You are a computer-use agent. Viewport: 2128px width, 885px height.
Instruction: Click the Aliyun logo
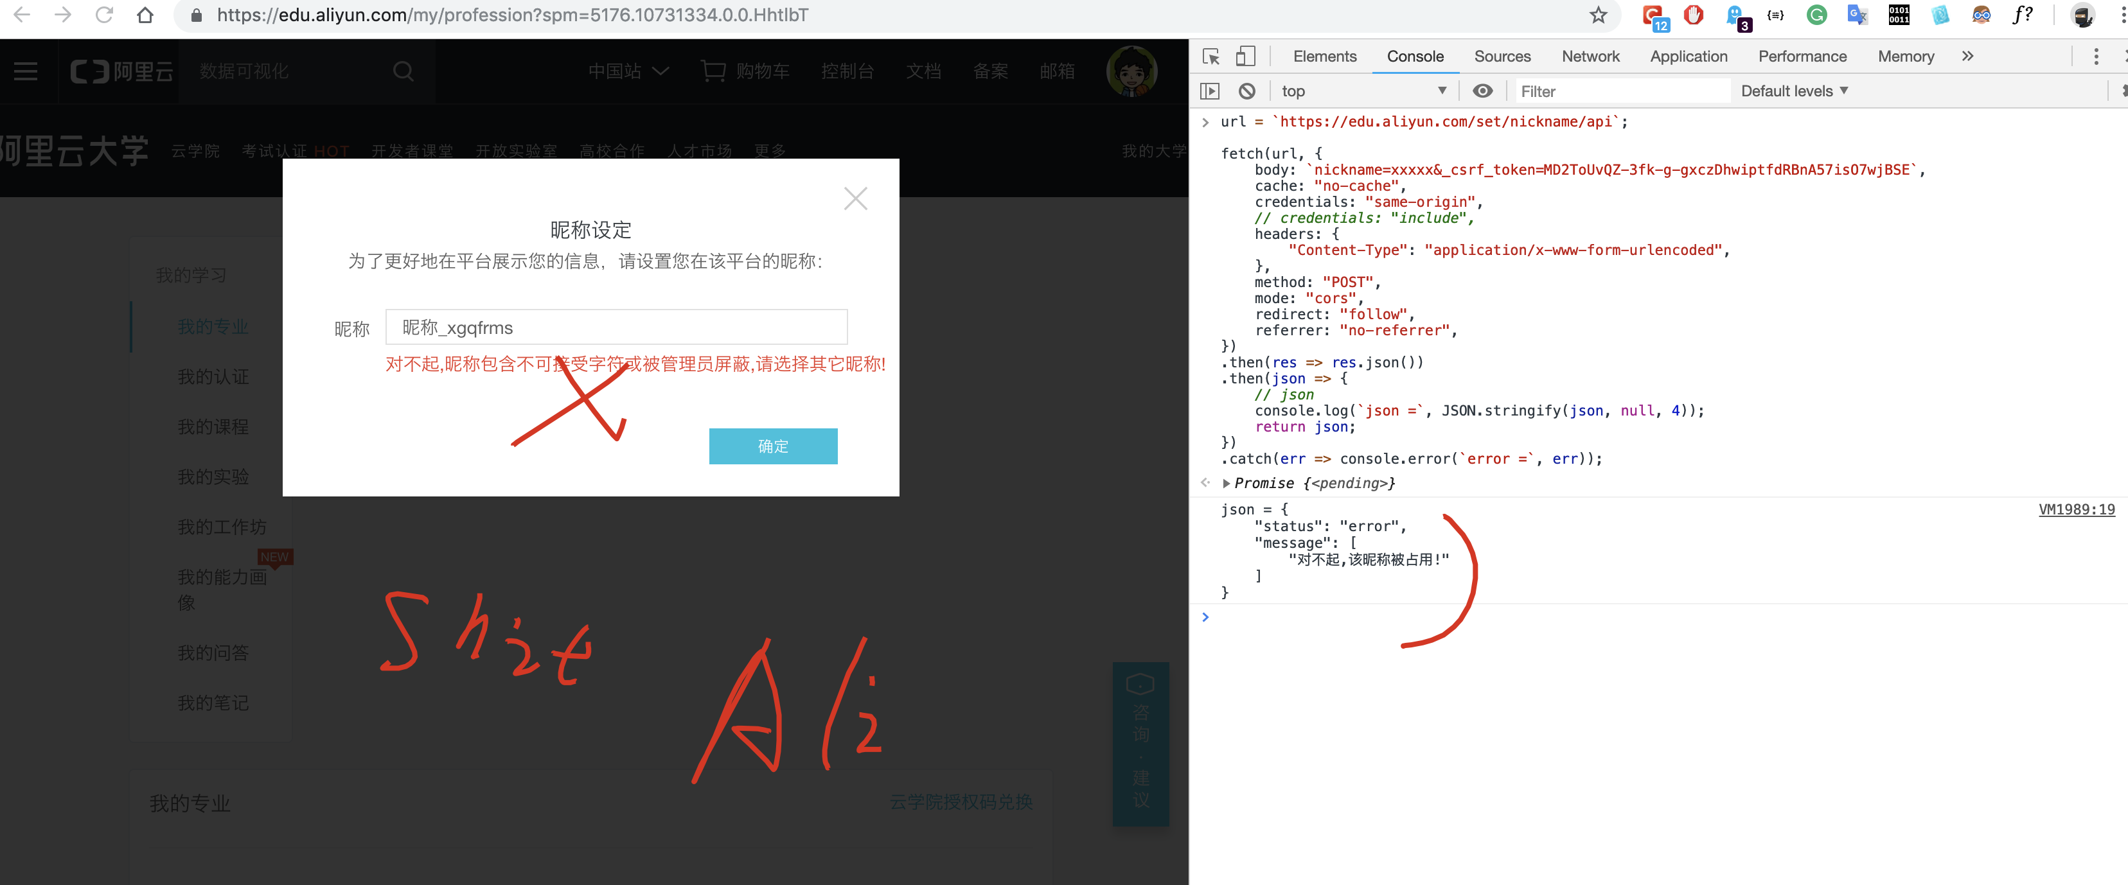121,72
